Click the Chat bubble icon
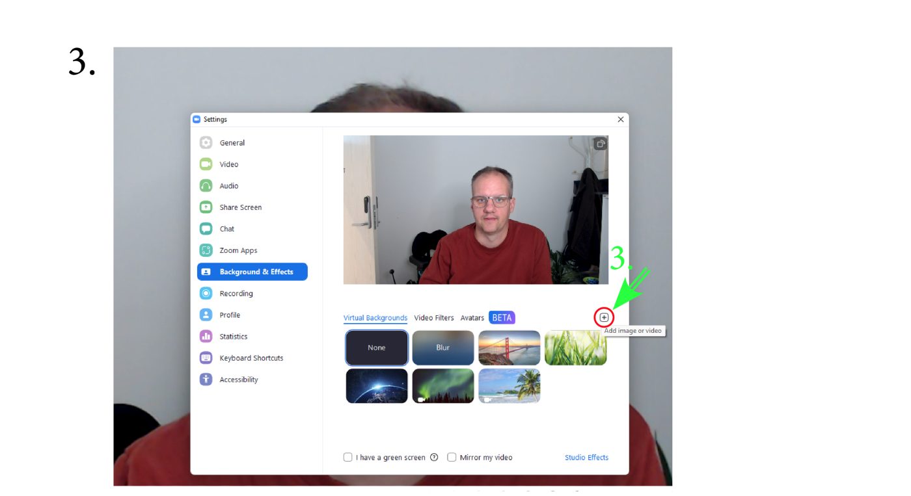 coord(206,228)
